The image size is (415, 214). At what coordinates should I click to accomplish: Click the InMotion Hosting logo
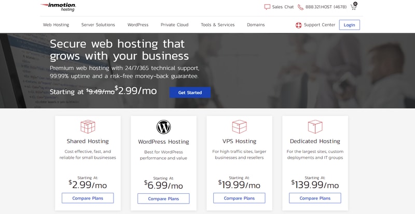[58, 7]
